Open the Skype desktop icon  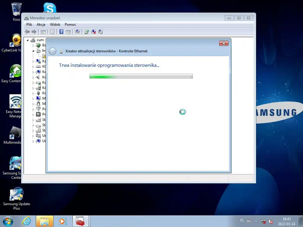50,8
